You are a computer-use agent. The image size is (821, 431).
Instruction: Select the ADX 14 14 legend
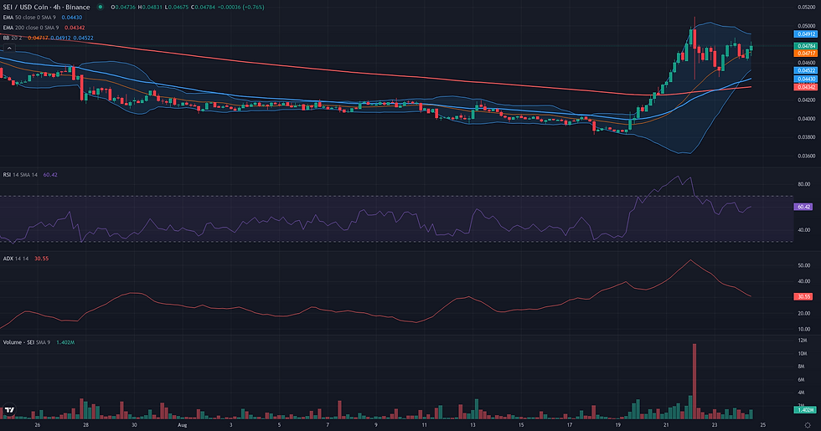click(16, 259)
